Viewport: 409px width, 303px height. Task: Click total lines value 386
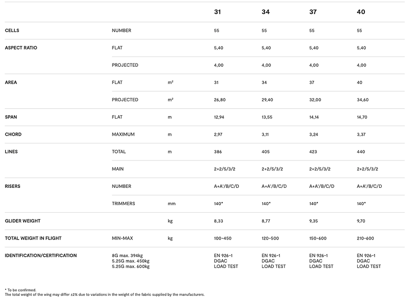click(x=218, y=152)
